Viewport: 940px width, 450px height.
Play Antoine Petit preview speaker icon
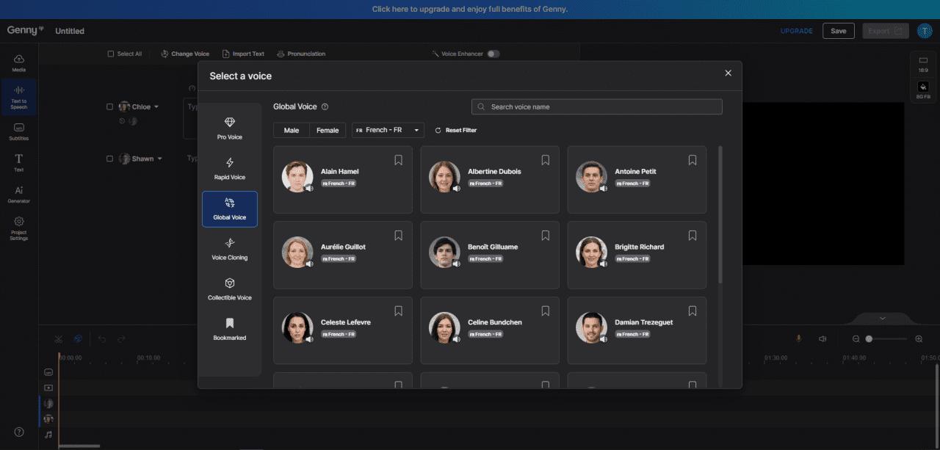[603, 189]
